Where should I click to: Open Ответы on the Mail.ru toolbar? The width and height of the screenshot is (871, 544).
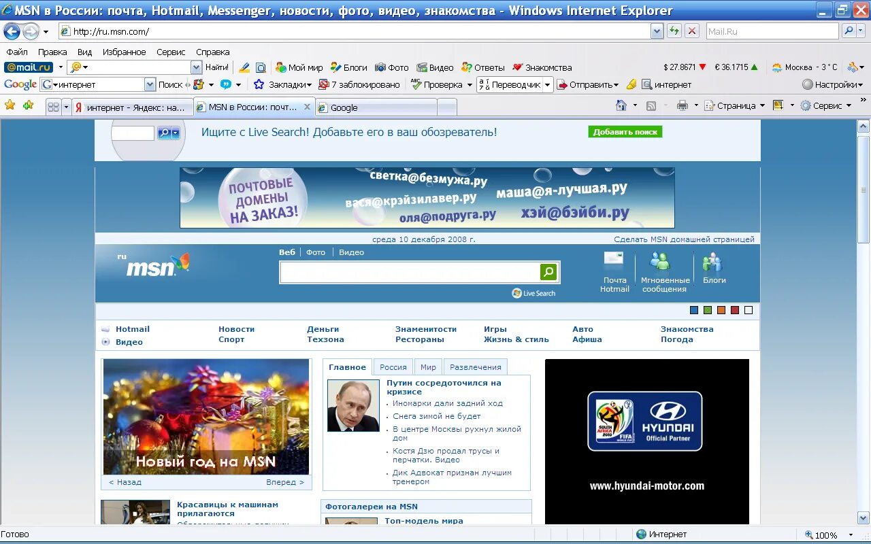pyautogui.click(x=483, y=67)
